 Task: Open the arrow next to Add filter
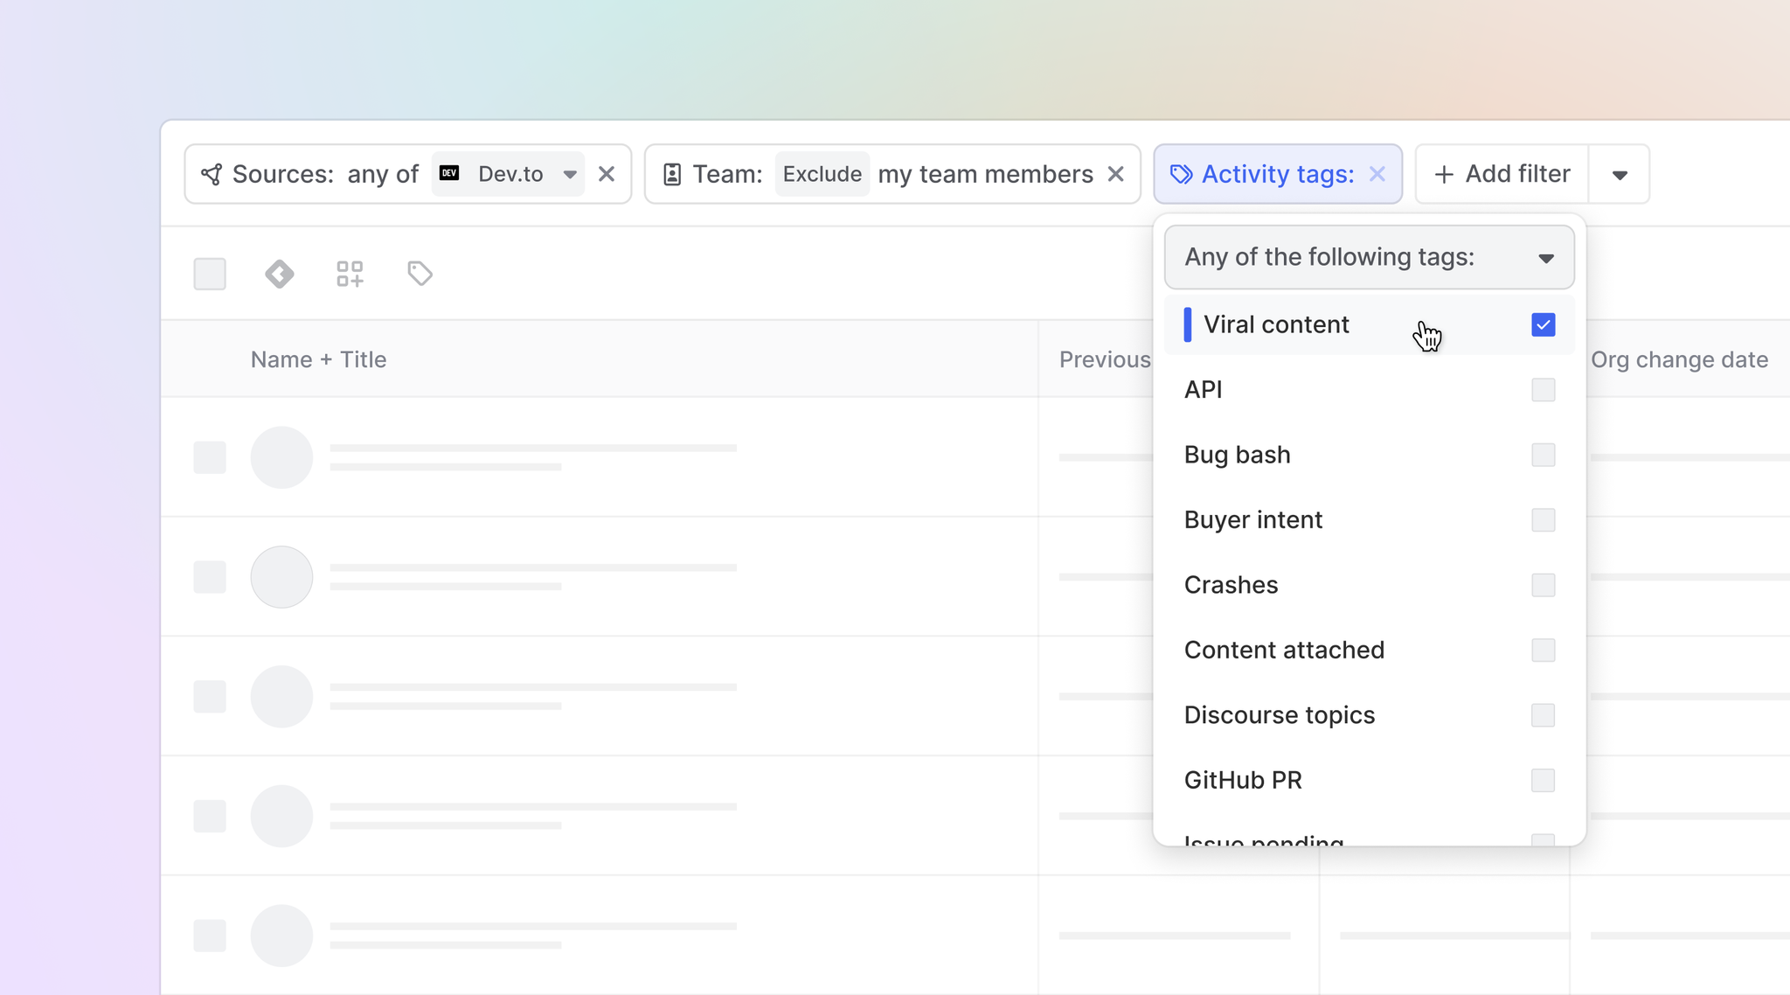pos(1620,175)
